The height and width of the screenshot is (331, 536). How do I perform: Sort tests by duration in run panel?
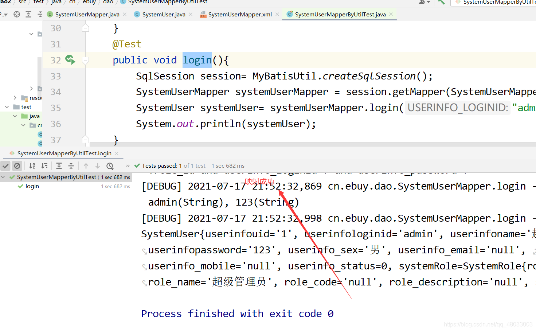(44, 166)
